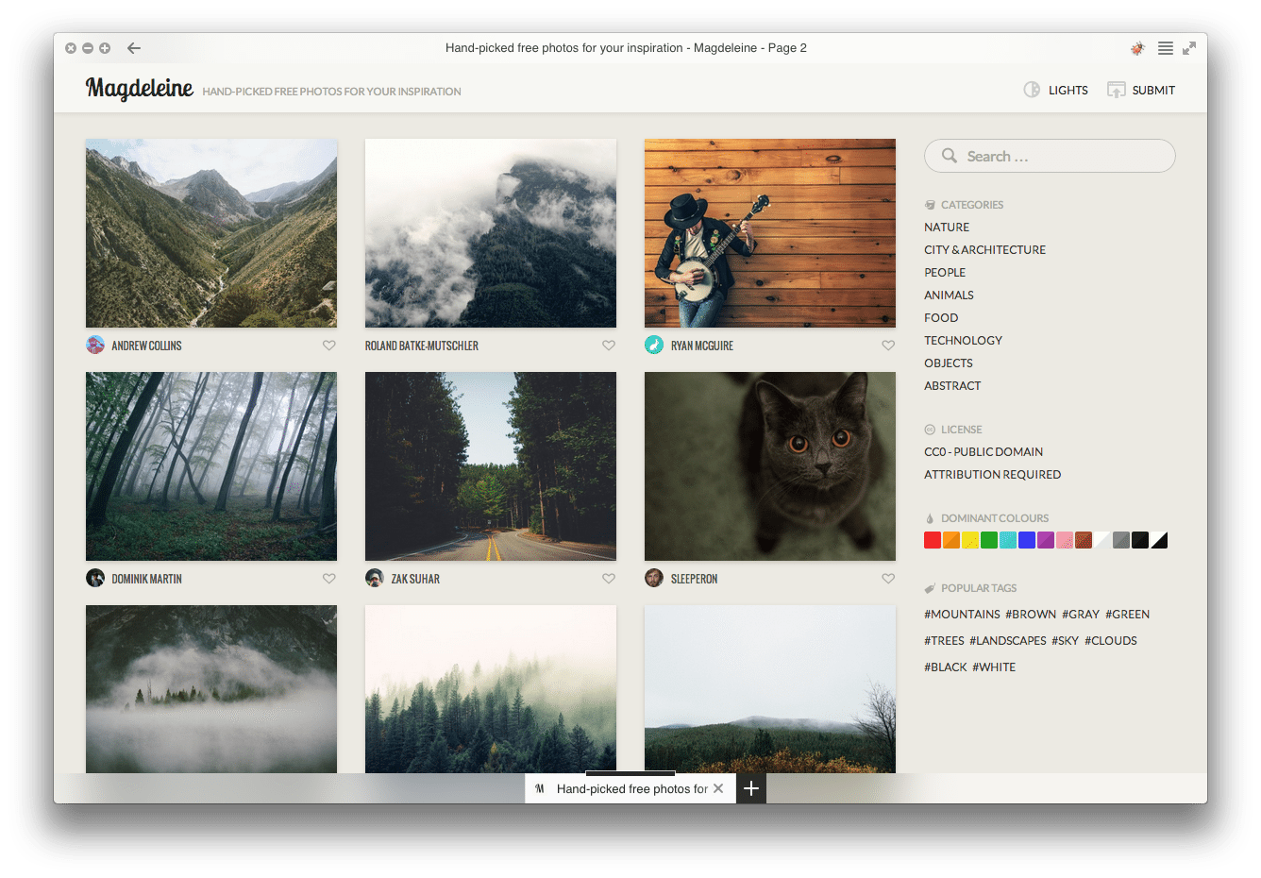This screenshot has height=878, width=1261.
Task: Click Andrew Collins' avatar icon
Action: pyautogui.click(x=95, y=345)
